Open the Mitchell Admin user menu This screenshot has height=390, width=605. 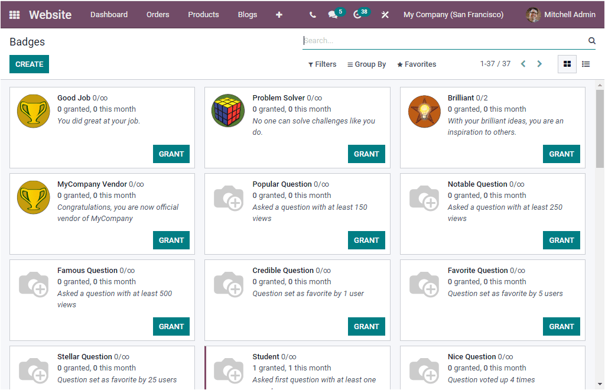(x=560, y=15)
